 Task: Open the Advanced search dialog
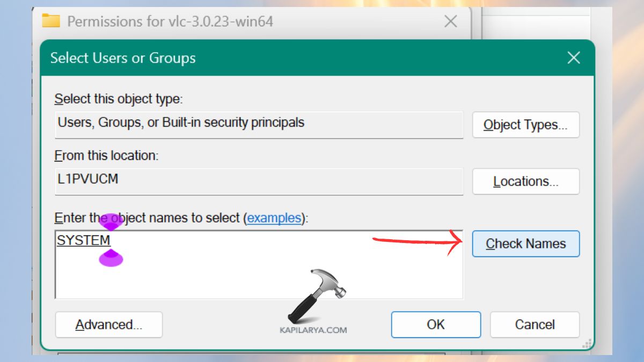108,324
